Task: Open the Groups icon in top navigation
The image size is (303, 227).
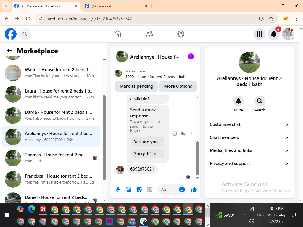Action: point(181,34)
